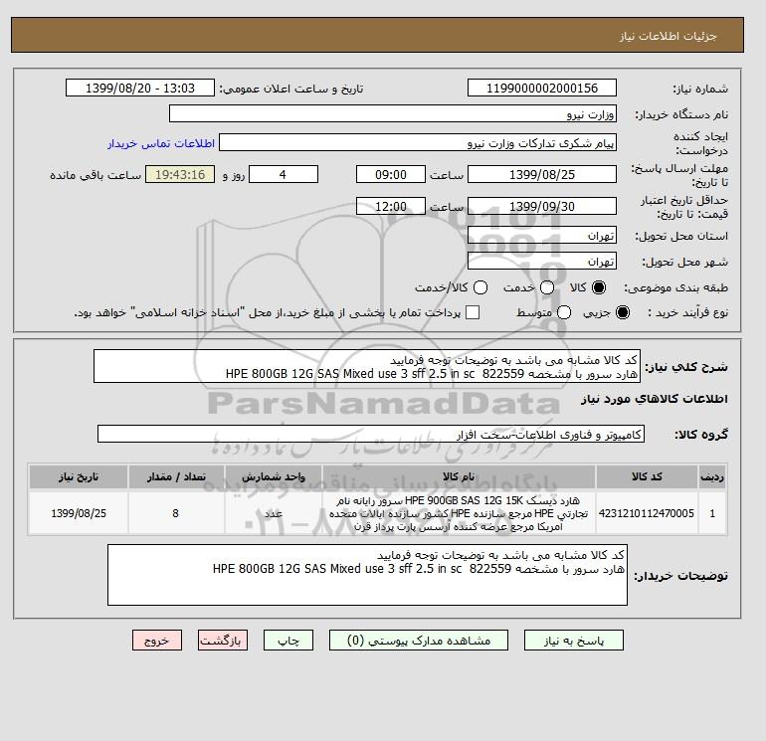Click the پیام شکری تدارکات requester field
Image resolution: width=766 pixels, height=741 pixels.
(418, 142)
